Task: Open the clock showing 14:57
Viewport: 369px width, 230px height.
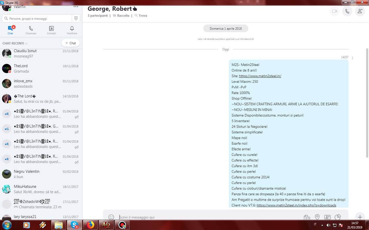Action: [355, 225]
